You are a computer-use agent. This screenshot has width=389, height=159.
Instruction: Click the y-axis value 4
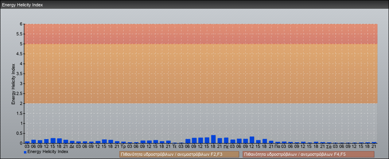tap(21, 64)
